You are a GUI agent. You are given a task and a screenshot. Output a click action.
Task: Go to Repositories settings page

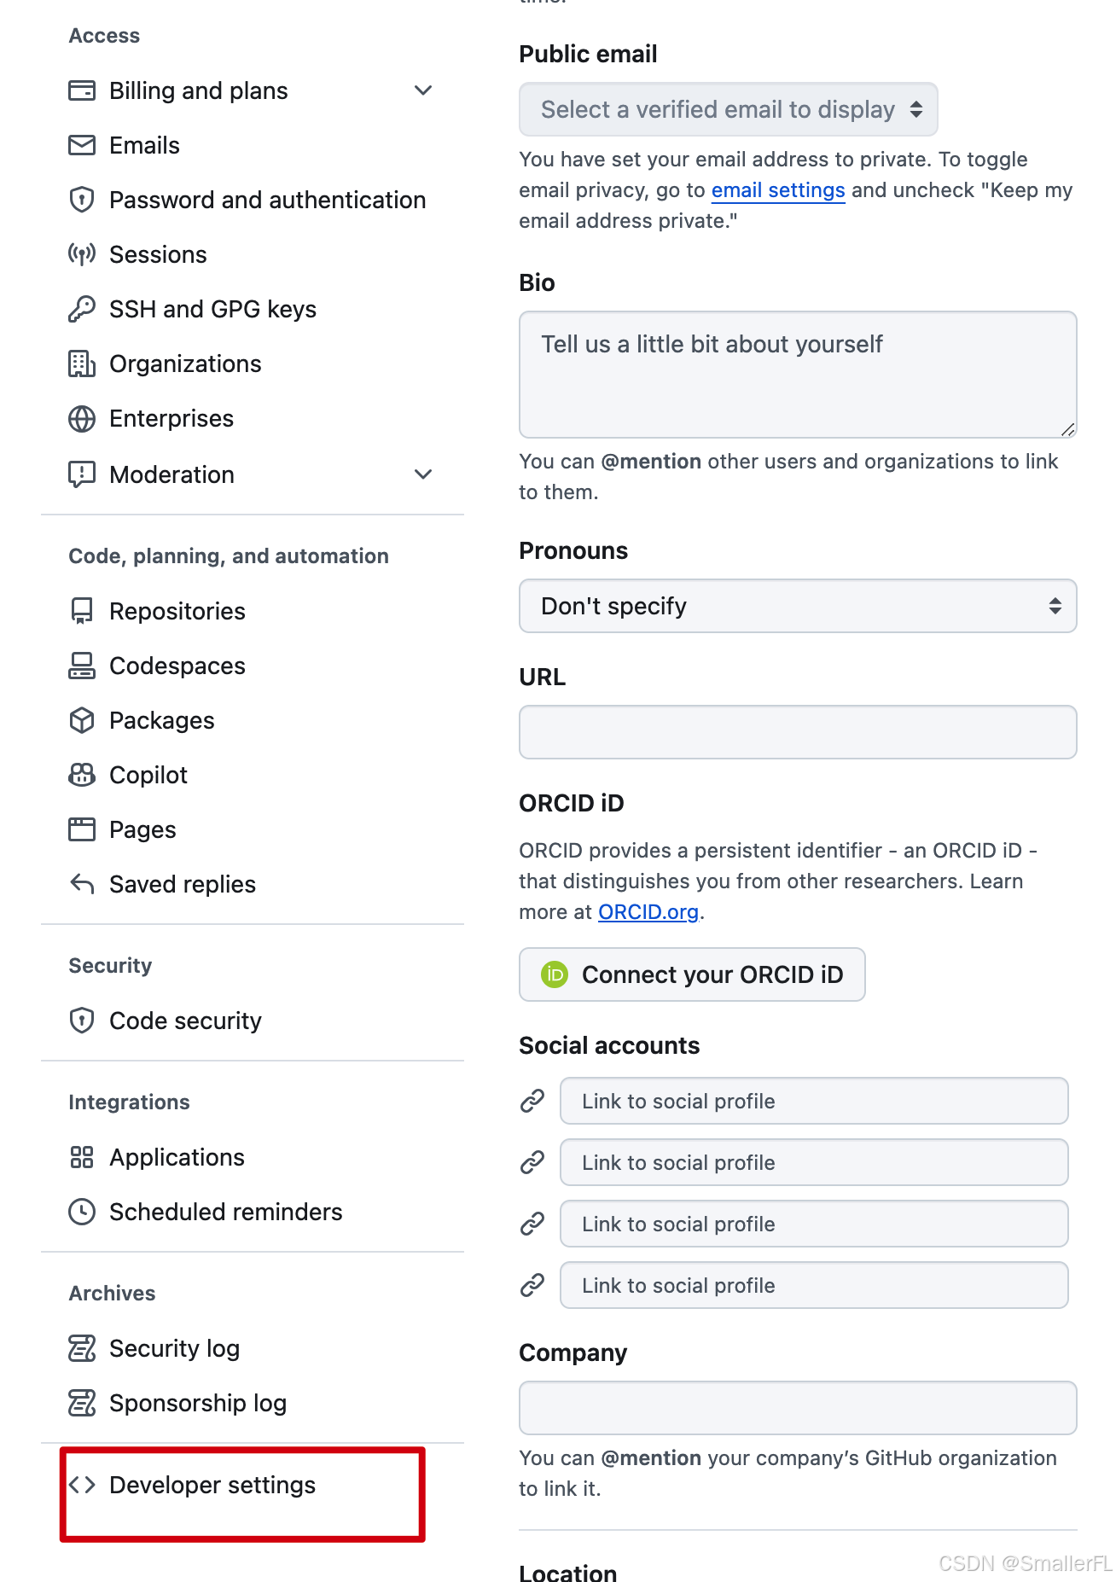tap(177, 611)
